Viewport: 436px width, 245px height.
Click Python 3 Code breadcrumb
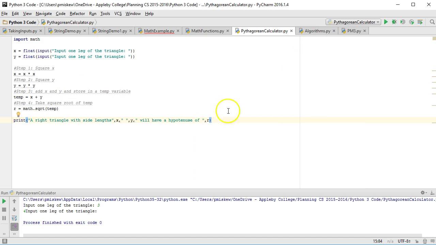pyautogui.click(x=20, y=22)
